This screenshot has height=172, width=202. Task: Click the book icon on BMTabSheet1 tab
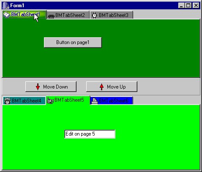click(7, 15)
